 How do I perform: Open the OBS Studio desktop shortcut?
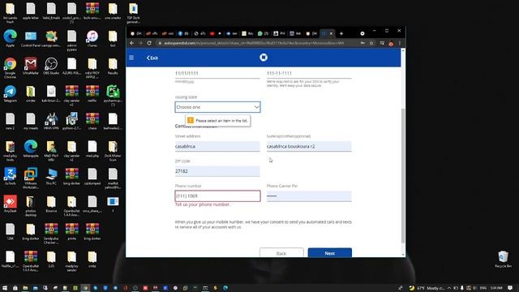tap(51, 65)
